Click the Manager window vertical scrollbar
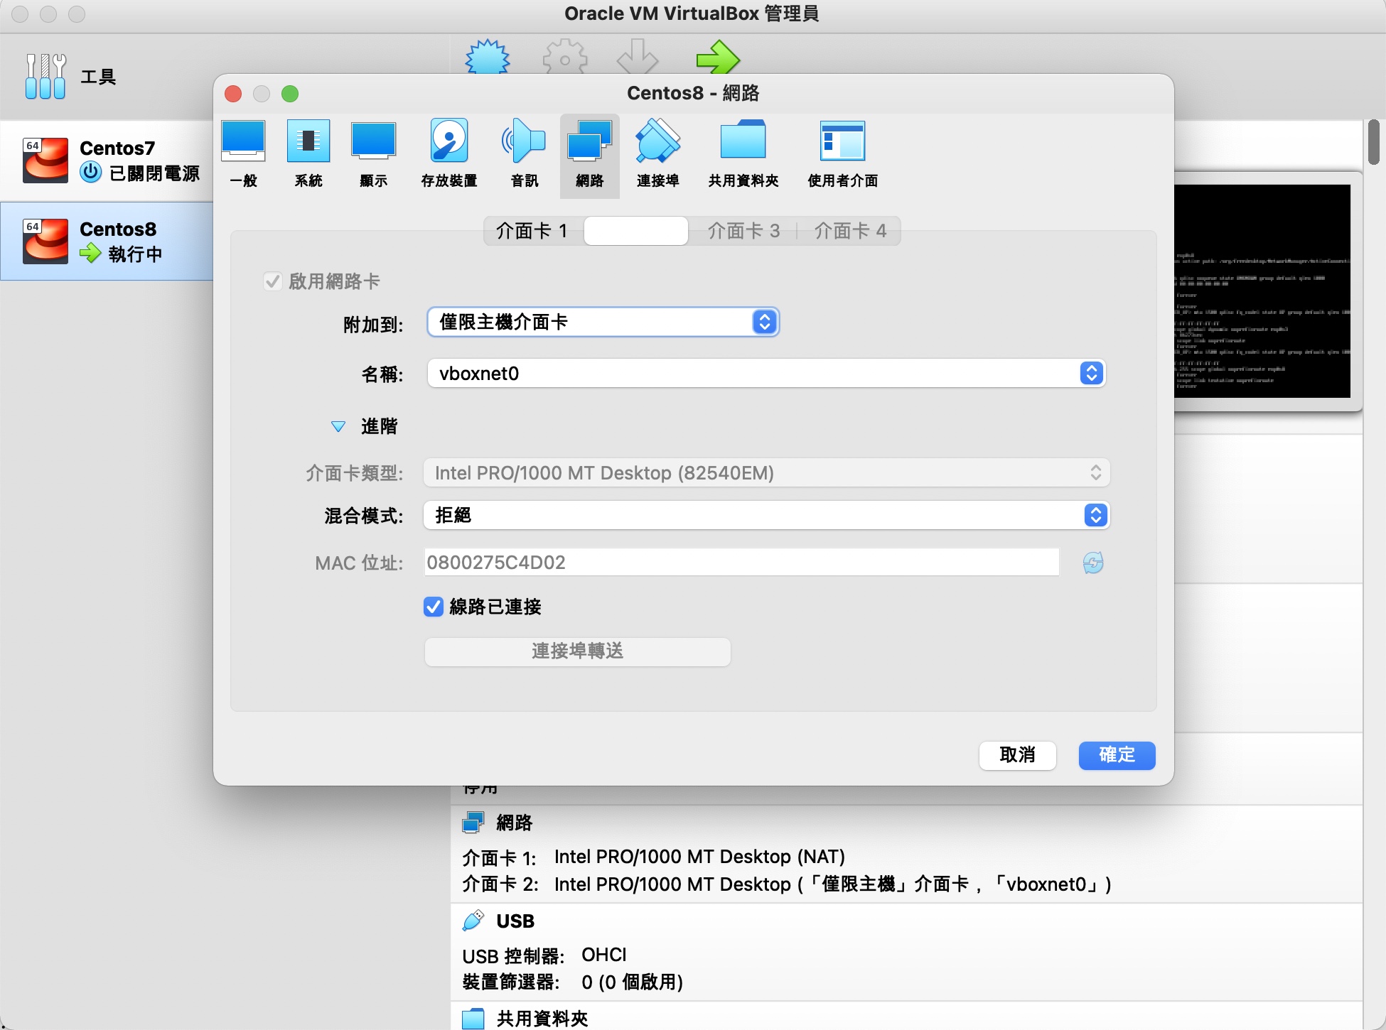1386x1030 pixels. point(1374,142)
